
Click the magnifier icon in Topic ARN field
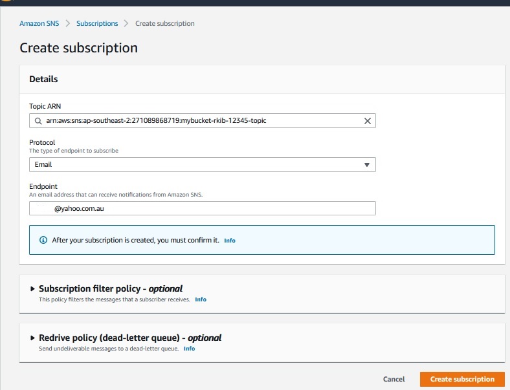(x=38, y=121)
